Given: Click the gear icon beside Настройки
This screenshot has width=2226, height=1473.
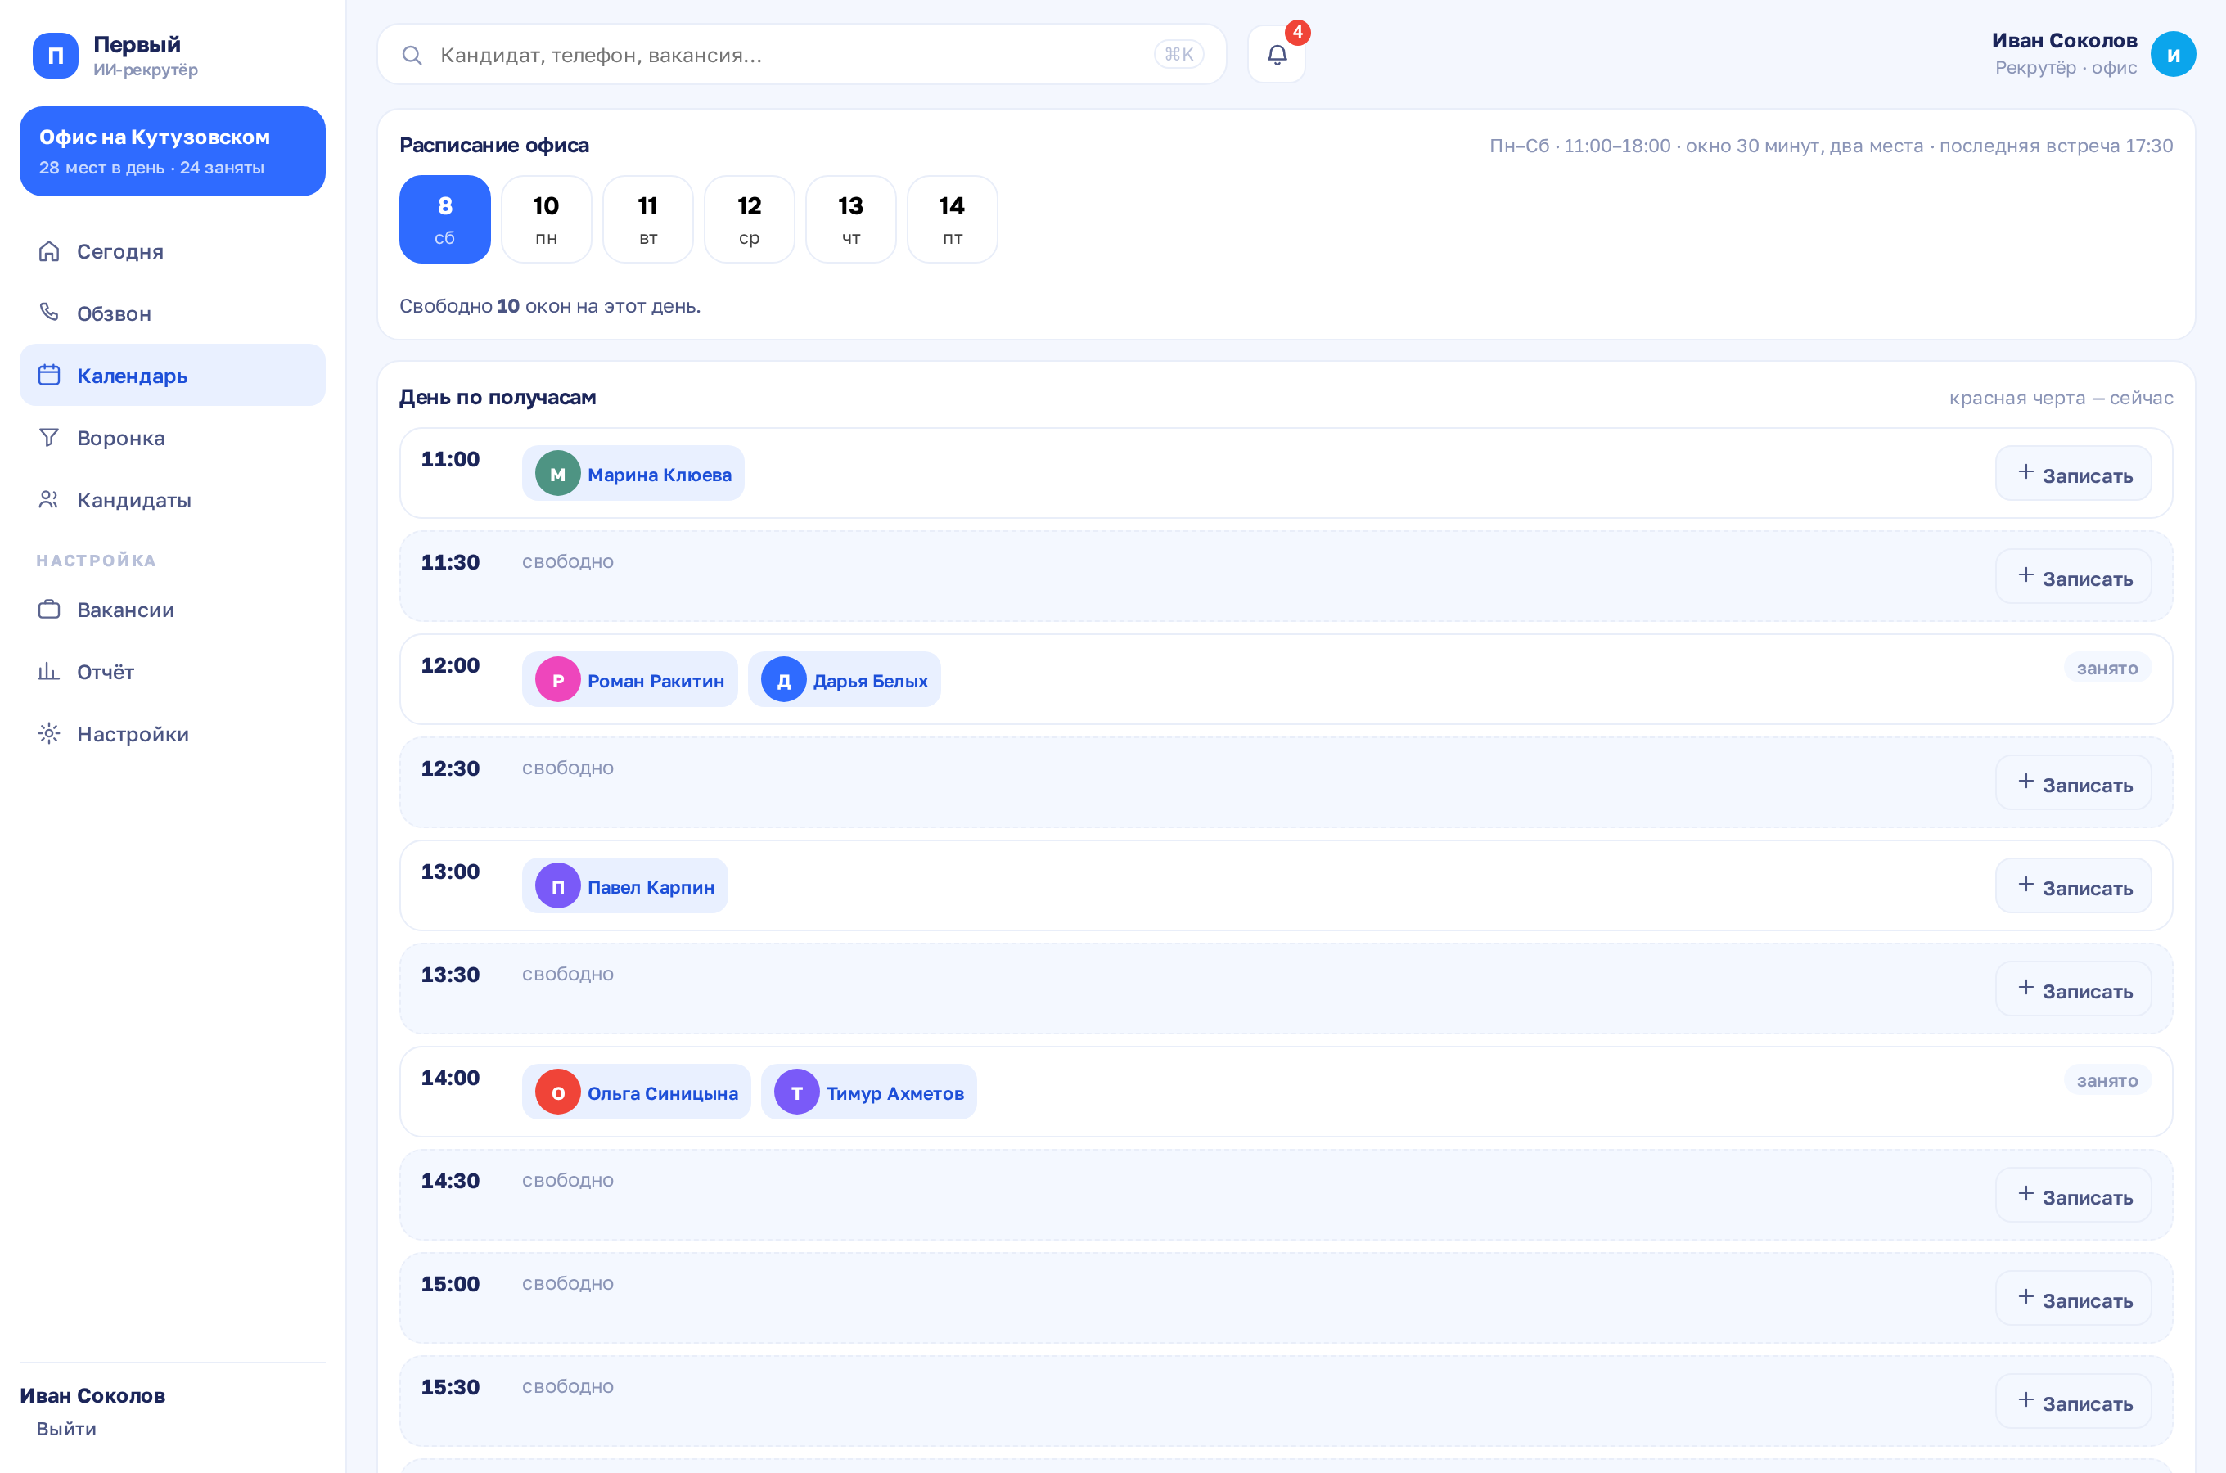Looking at the screenshot, I should click(49, 734).
